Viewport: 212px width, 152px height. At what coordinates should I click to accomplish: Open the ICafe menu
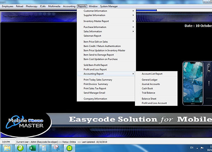(43, 6)
